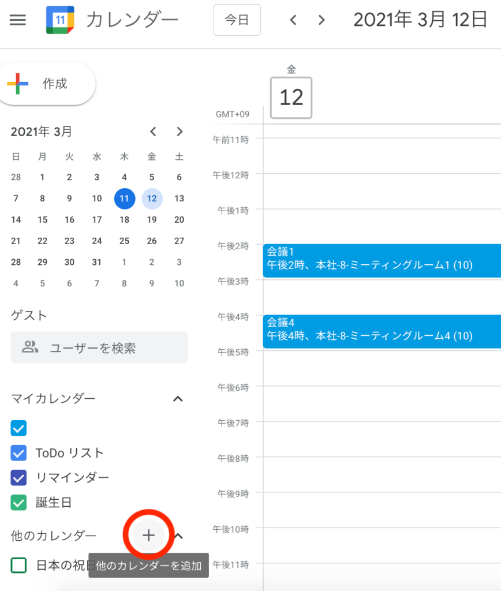The image size is (501, 591).
Task: Click the GMT+09 timezone label
Action: pos(232,114)
